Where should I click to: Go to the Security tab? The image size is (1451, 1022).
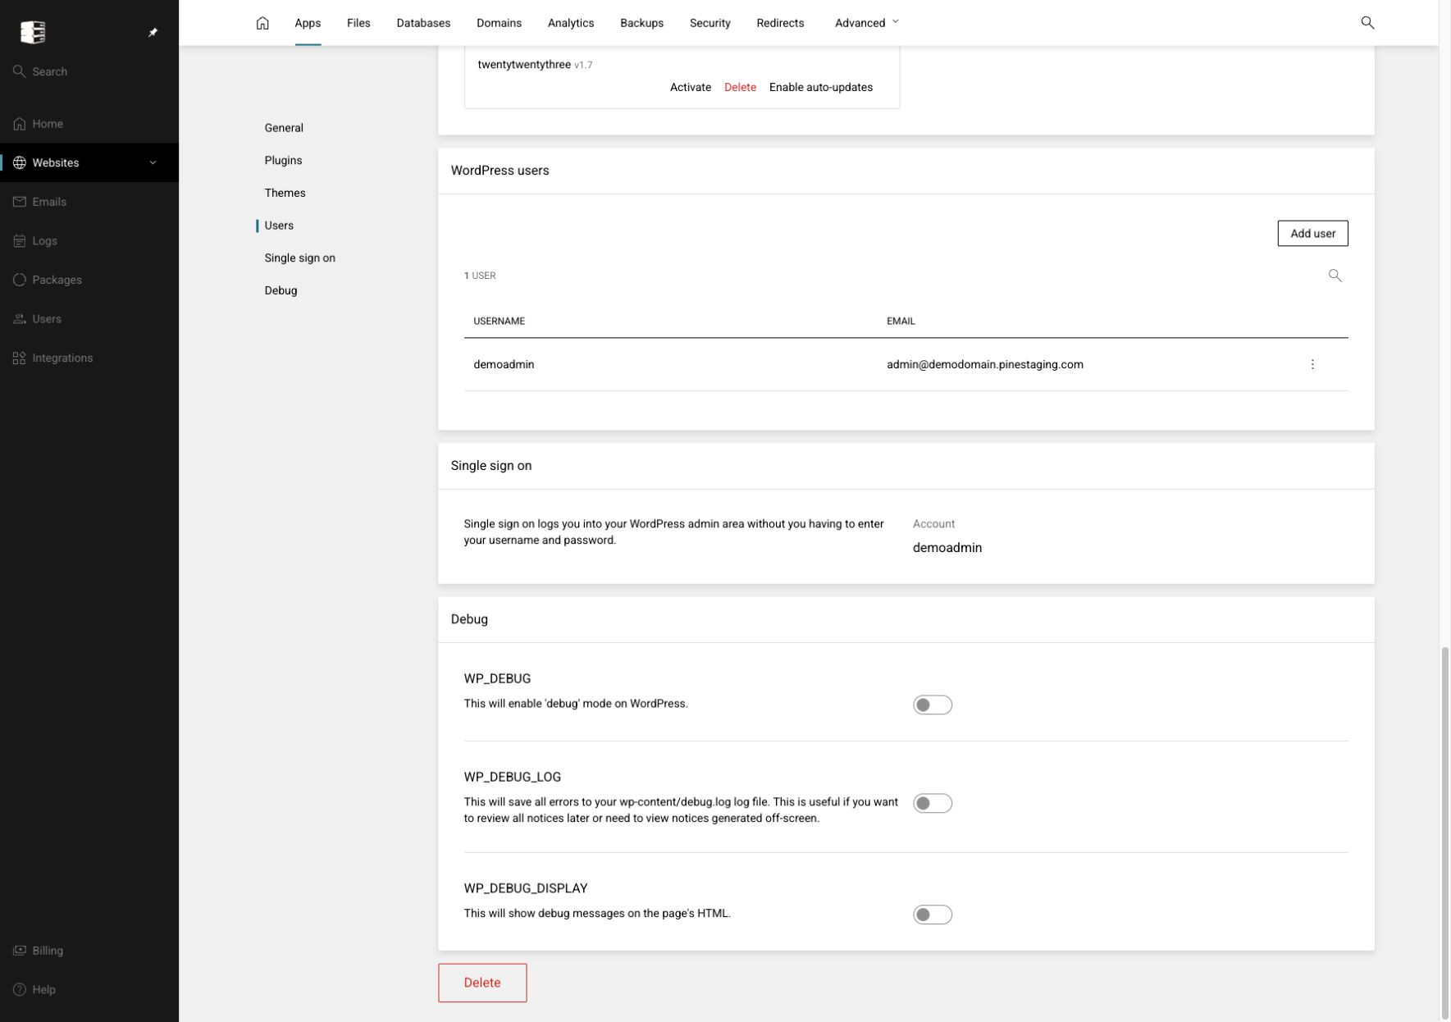[x=710, y=23]
